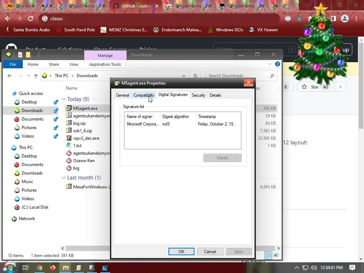
Task: Click Cancel in Properties dialog
Action: tap(210, 251)
